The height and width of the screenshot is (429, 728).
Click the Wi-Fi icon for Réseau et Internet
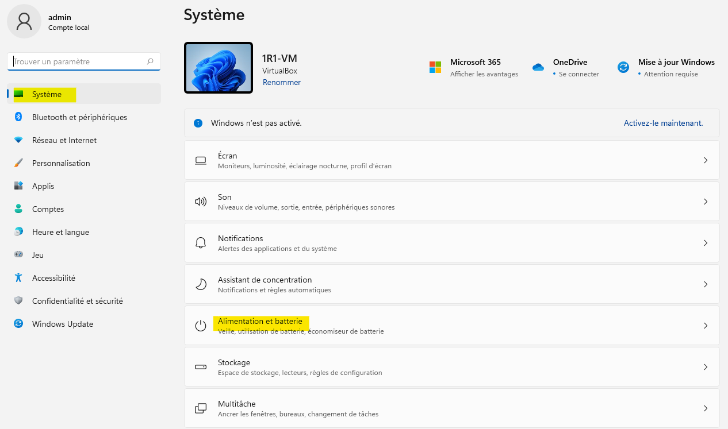18,140
